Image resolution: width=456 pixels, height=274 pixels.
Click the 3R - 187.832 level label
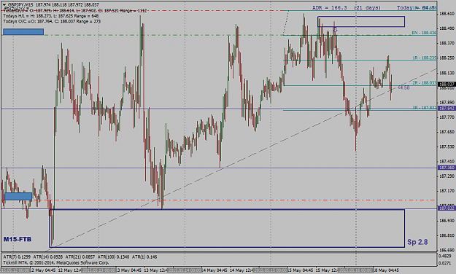[x=425, y=108]
